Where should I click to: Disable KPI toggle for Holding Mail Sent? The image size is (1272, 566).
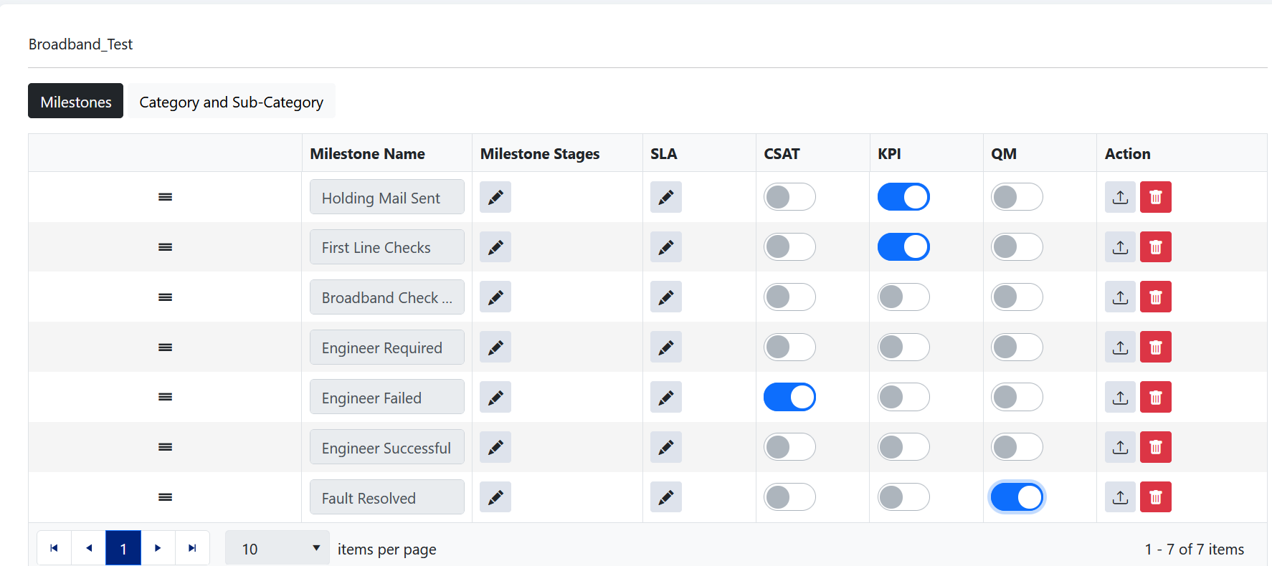(x=903, y=197)
